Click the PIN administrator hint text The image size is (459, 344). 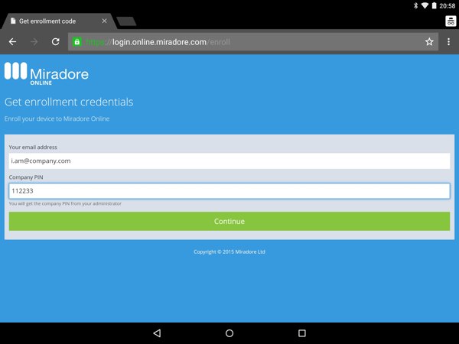[65, 203]
